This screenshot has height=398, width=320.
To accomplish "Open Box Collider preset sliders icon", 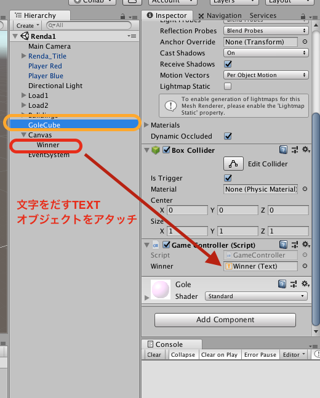I will click(x=295, y=150).
